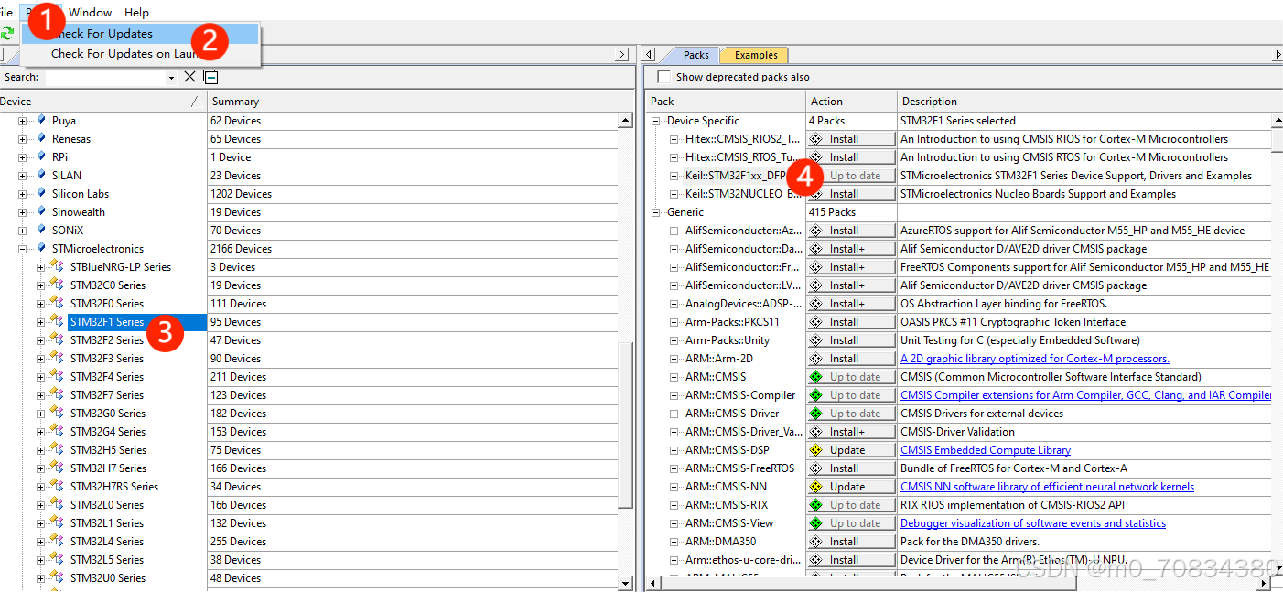Click green up-to-date diamond icon for ARM::CMSIS
The width and height of the screenshot is (1283, 592).
click(x=815, y=377)
